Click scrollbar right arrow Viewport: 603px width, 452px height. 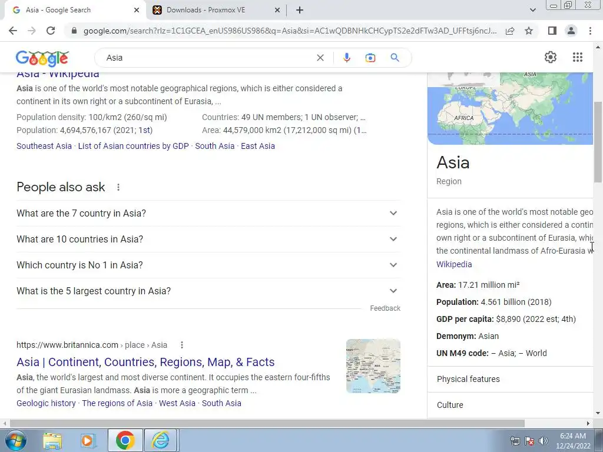coord(588,423)
